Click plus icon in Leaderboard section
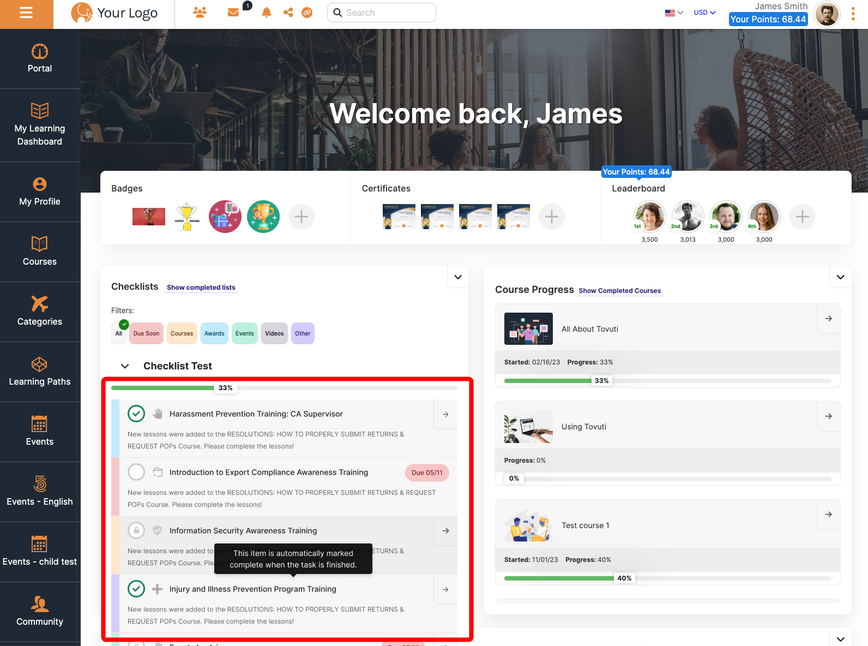 click(x=803, y=217)
